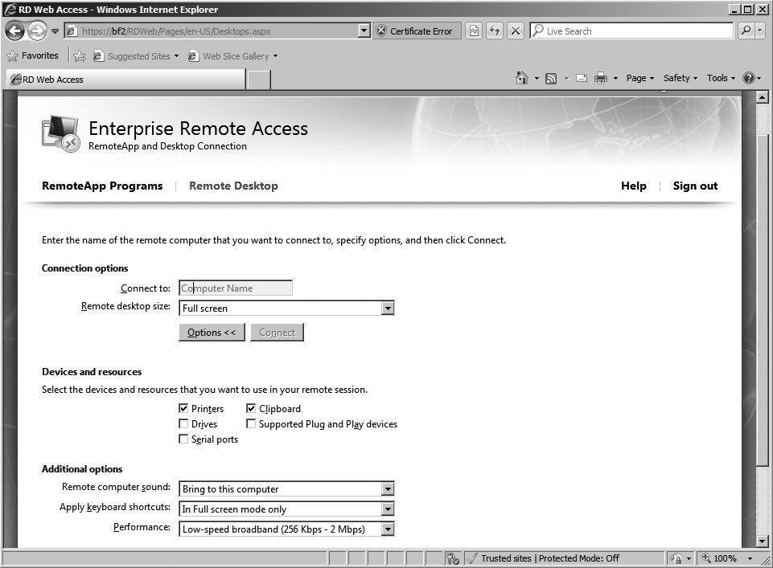Click the Refresh page icon
773x568 pixels.
[495, 31]
